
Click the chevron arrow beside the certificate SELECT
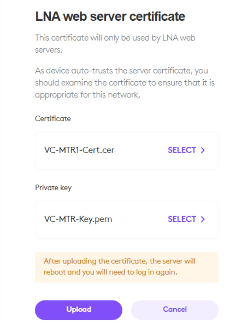203,150
